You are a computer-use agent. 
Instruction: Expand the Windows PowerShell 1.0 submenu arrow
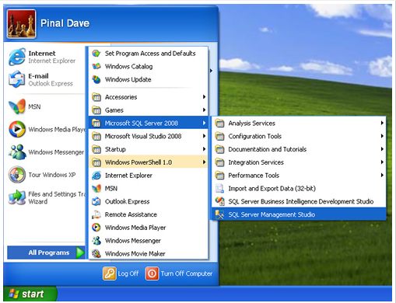tap(204, 162)
